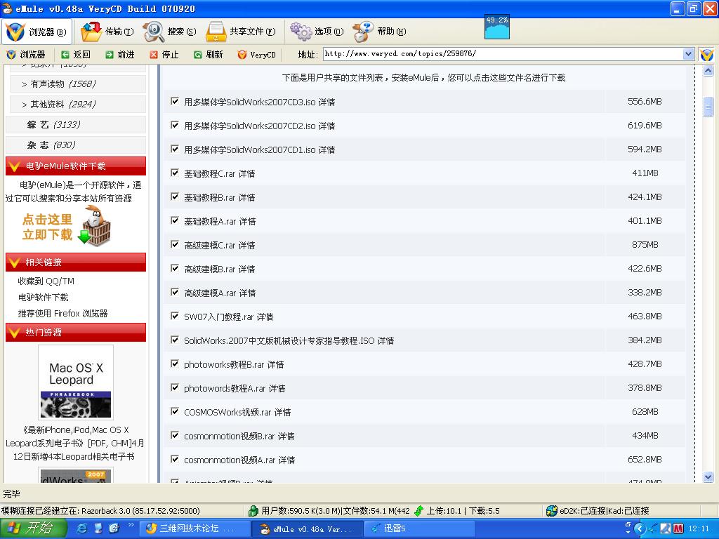Open the 杂志 (830) category
This screenshot has height=539, width=719.
[x=76, y=145]
